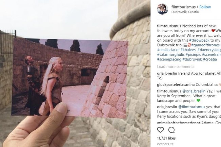The image size is (221, 147).
Task: Open the #picinpic hashtag
Action: (x=193, y=54)
